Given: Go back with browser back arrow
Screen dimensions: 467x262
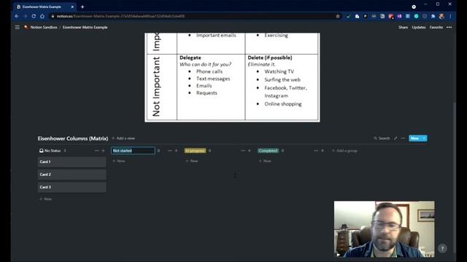Looking at the screenshot, I should (17, 16).
